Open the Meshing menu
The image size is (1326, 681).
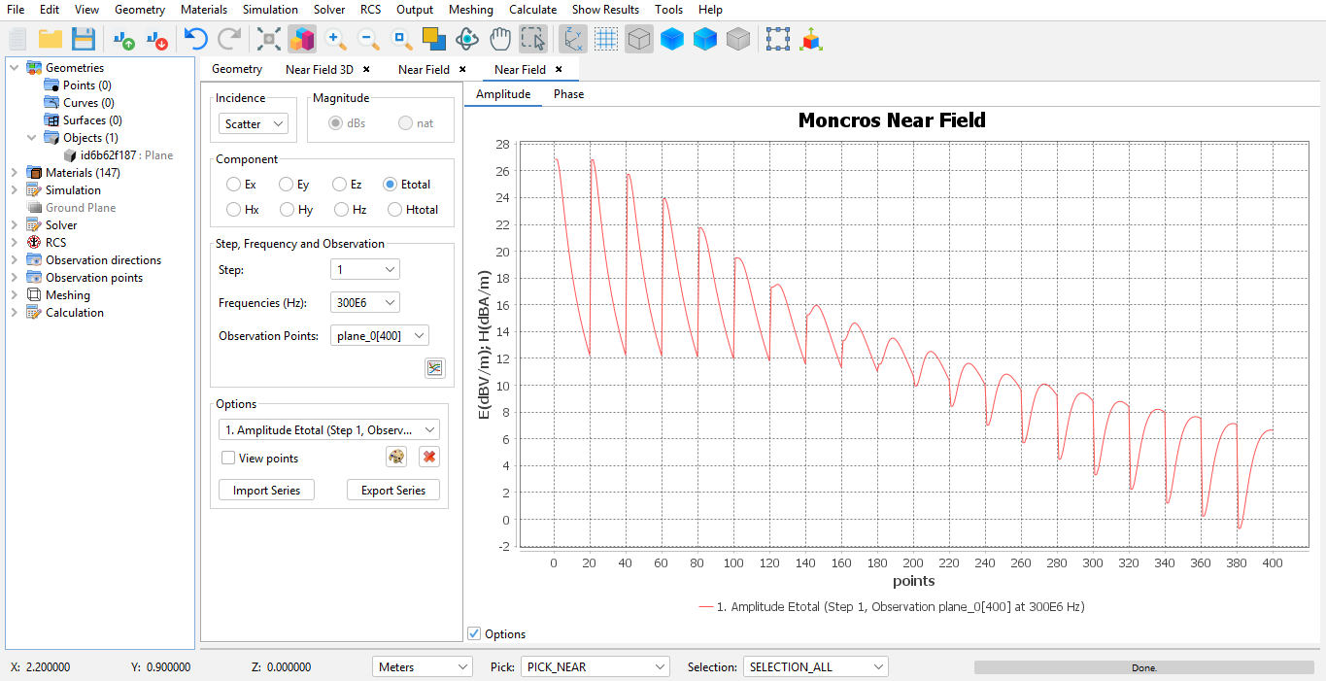click(470, 10)
